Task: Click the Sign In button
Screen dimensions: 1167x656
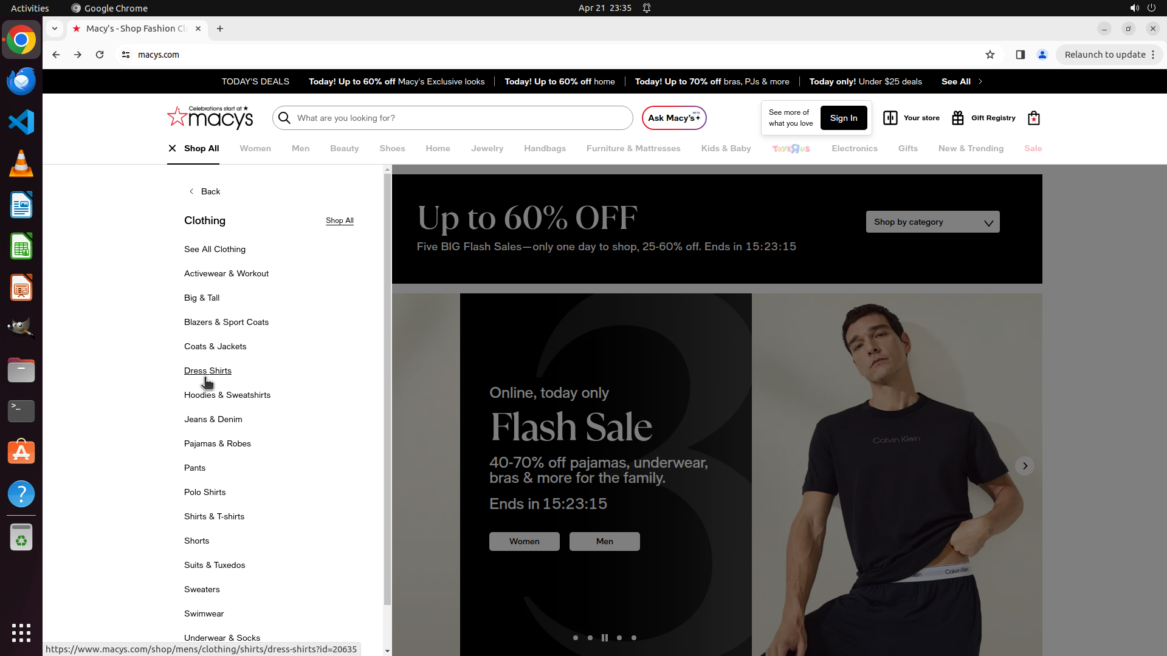Action: pos(843,118)
